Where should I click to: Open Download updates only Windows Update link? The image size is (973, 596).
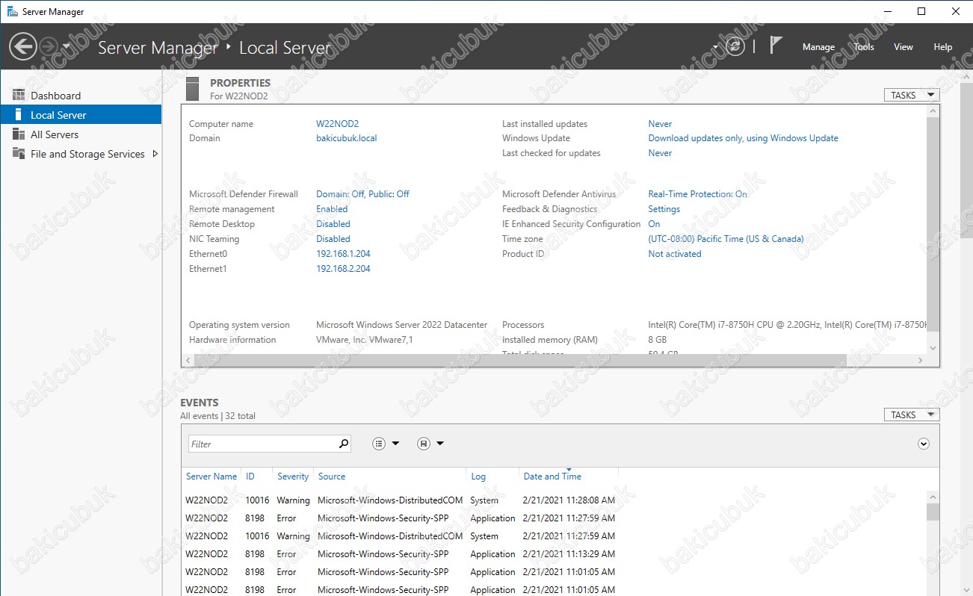(x=743, y=138)
